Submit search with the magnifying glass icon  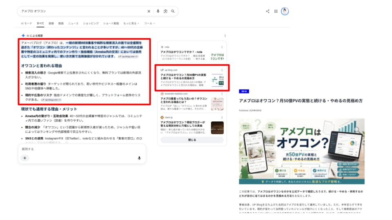pos(173,11)
